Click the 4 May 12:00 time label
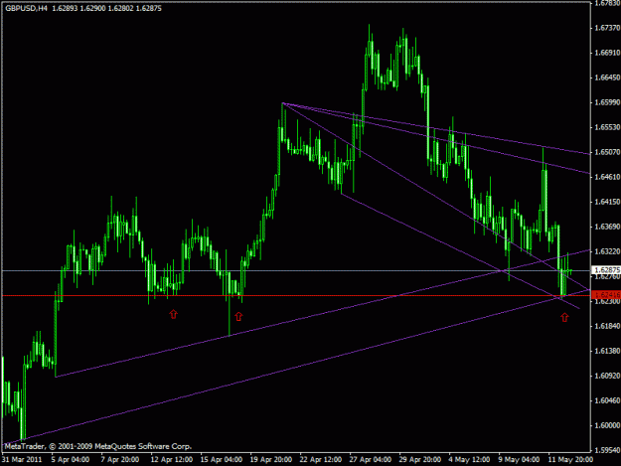The height and width of the screenshot is (466, 621). (469, 460)
